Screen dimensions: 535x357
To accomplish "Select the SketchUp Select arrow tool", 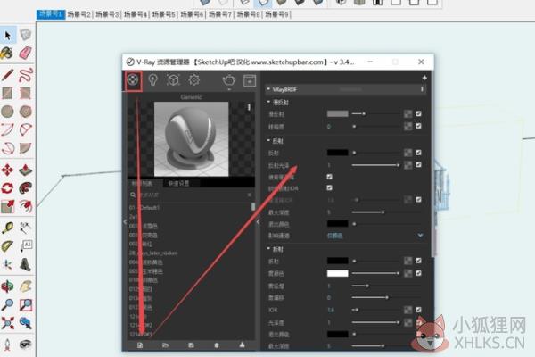I will tap(7, 35).
